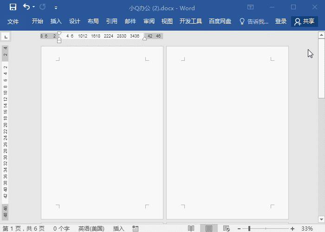This screenshot has height=232, width=325.
Task: Click the vertical scrollbar thumb
Action: pos(321,68)
